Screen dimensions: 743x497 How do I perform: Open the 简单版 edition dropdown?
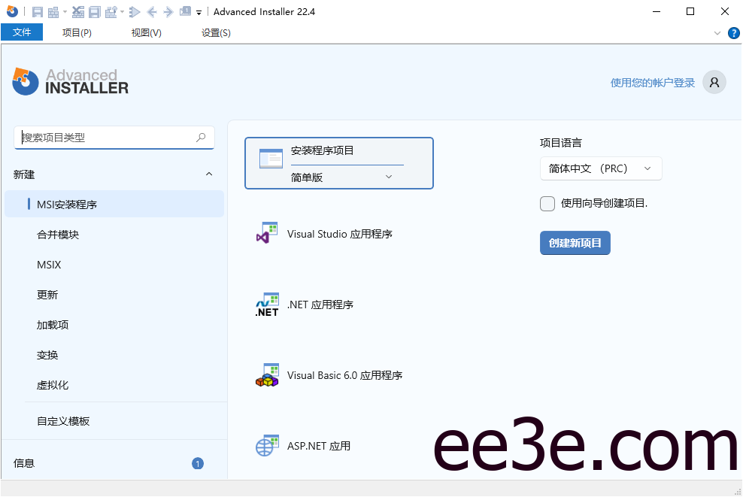point(388,176)
